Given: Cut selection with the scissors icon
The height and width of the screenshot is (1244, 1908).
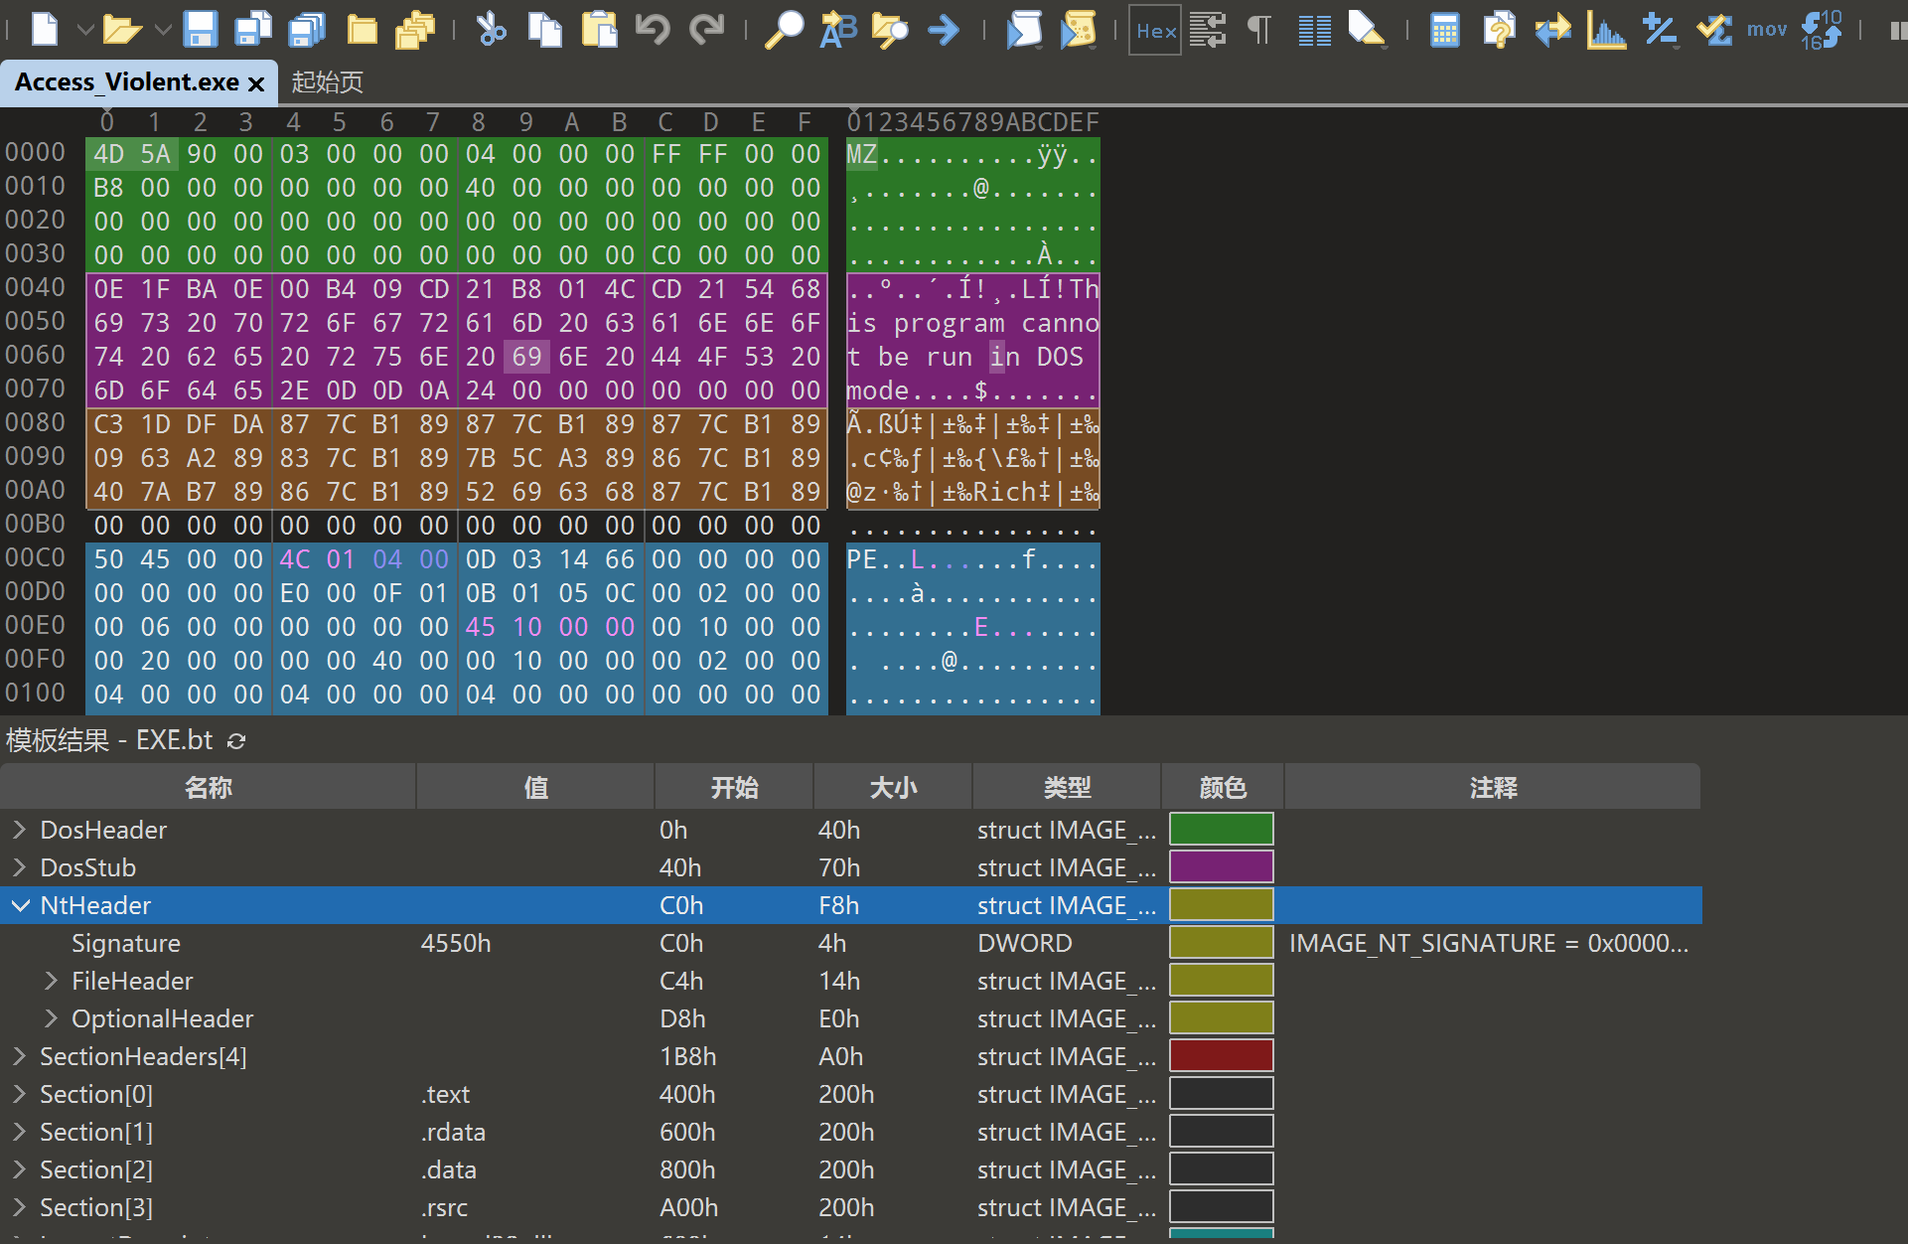Looking at the screenshot, I should point(491,30).
